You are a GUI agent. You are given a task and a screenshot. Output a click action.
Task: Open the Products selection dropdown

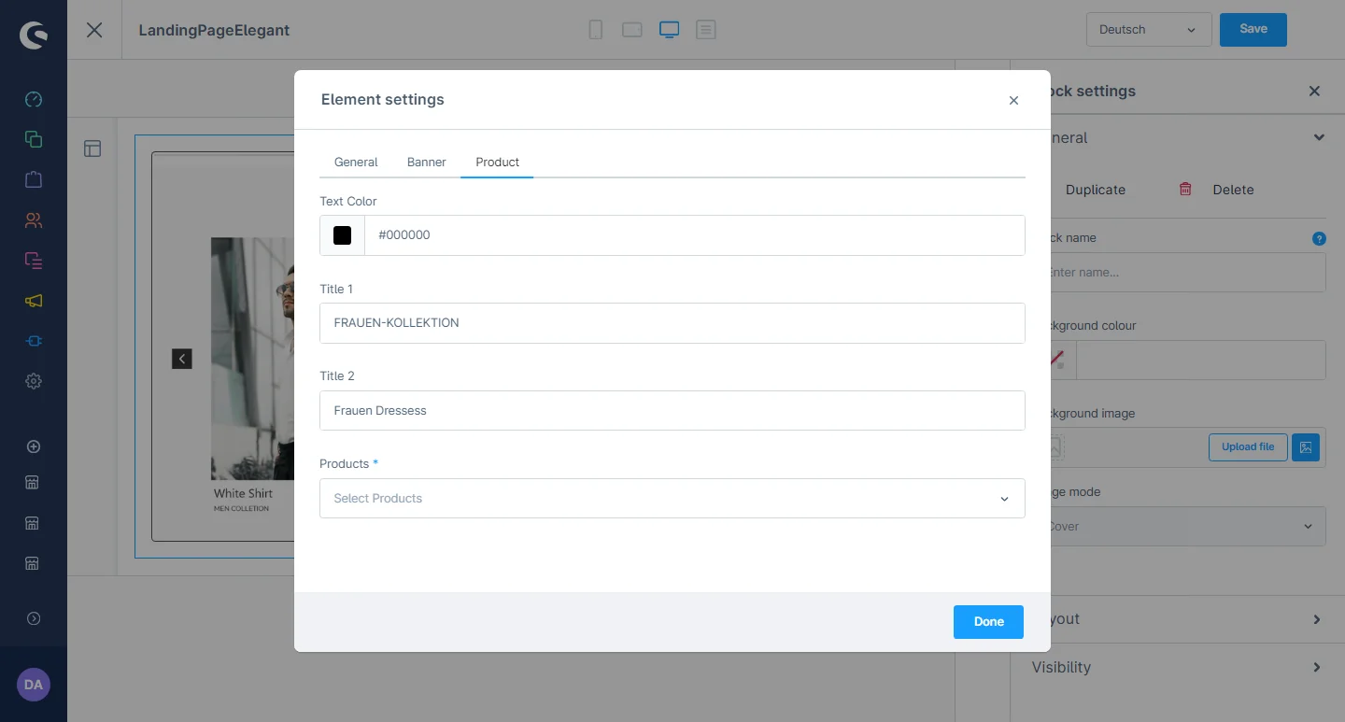(x=672, y=499)
